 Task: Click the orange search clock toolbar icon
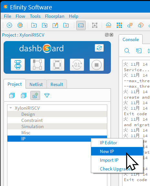141,25
